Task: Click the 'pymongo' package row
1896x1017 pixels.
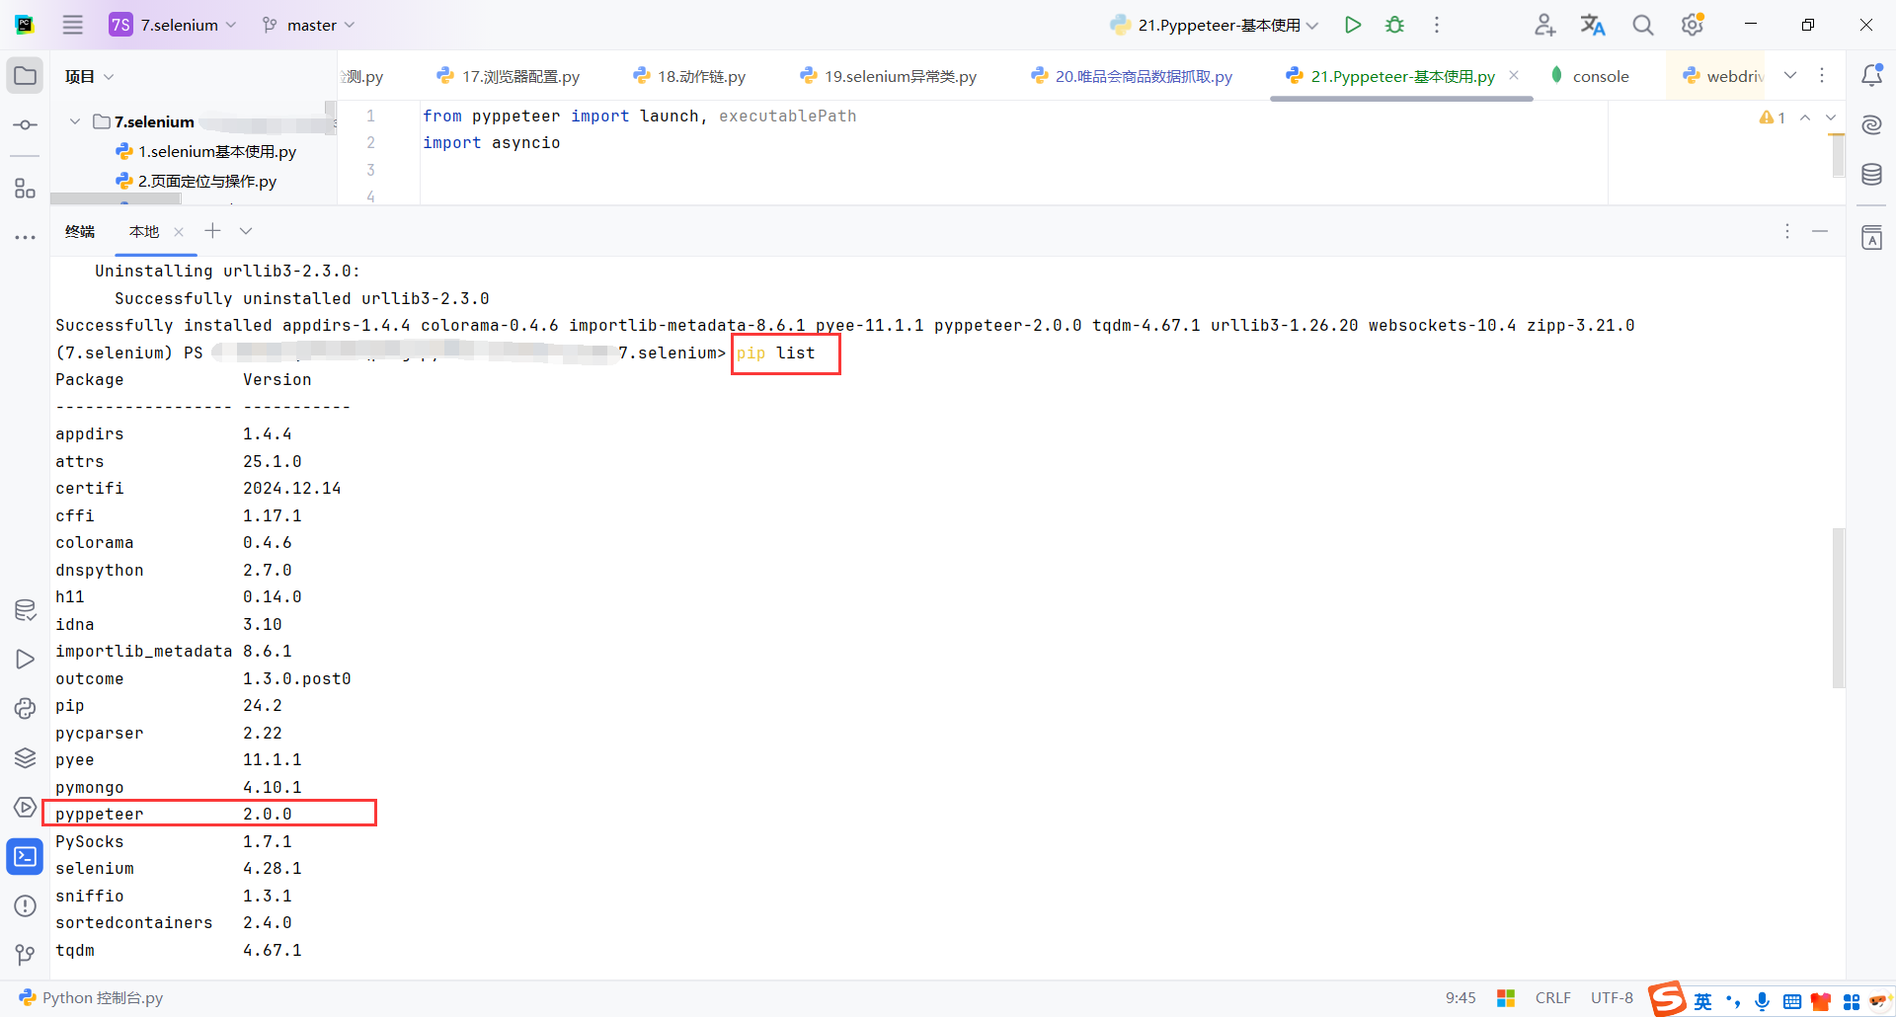Action: click(x=179, y=787)
